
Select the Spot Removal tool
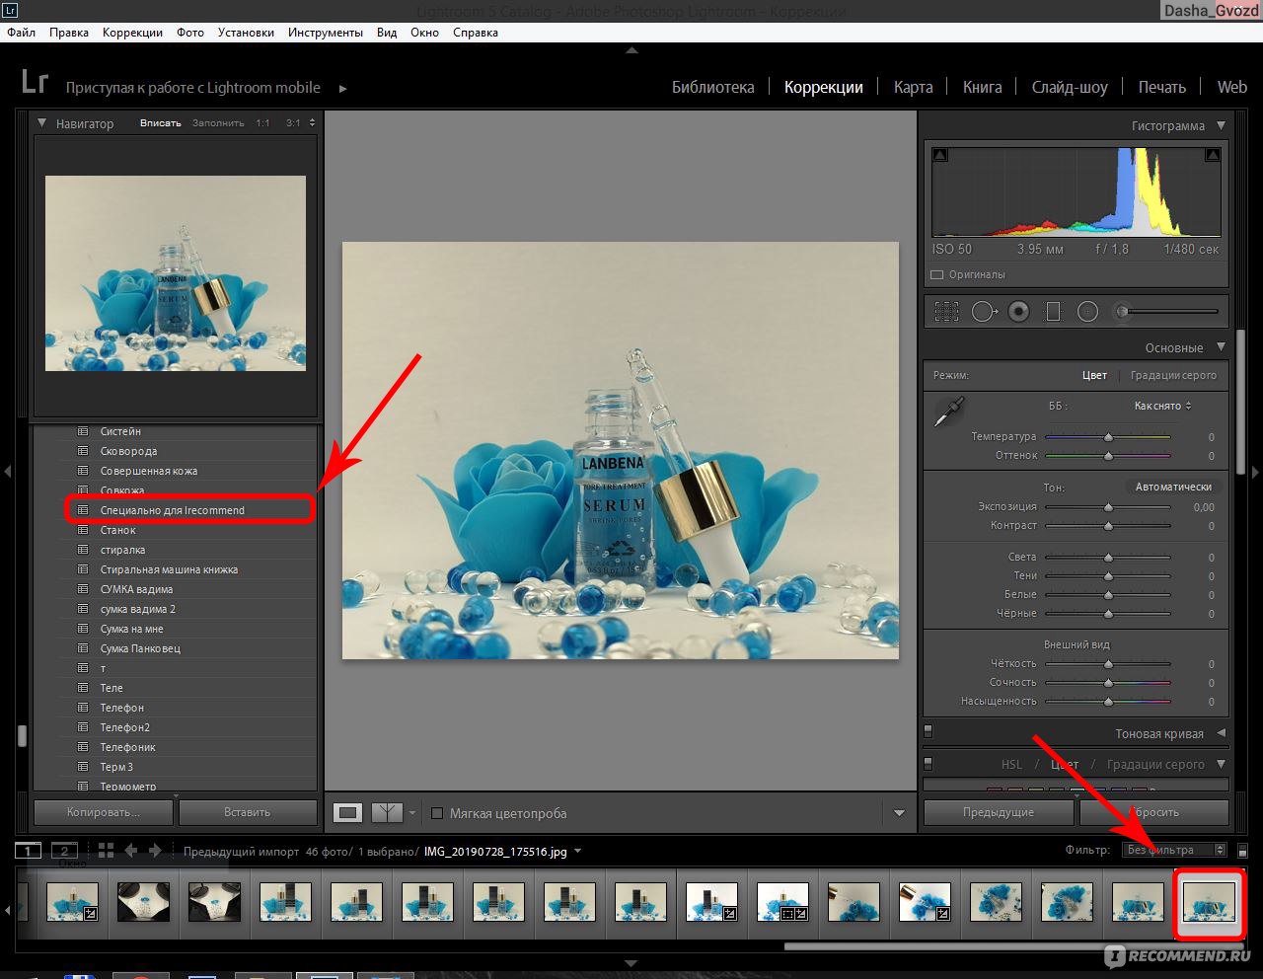click(984, 312)
